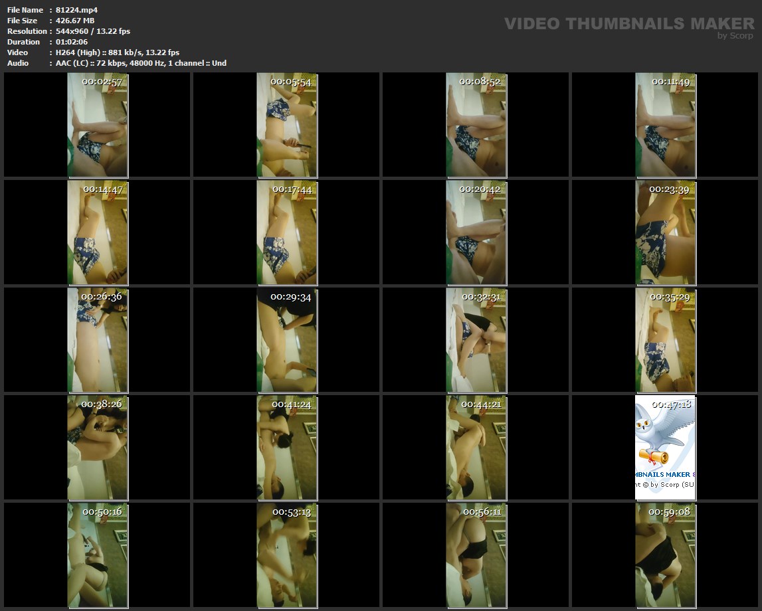Screen dimensions: 762x611
Task: Click the "by Scorp" credit text
Action: [735, 36]
